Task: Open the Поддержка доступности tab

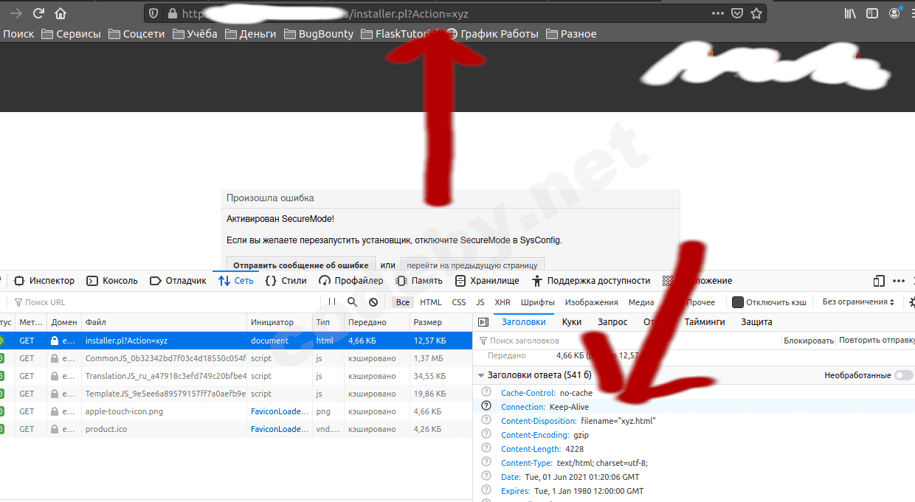Action: click(591, 281)
